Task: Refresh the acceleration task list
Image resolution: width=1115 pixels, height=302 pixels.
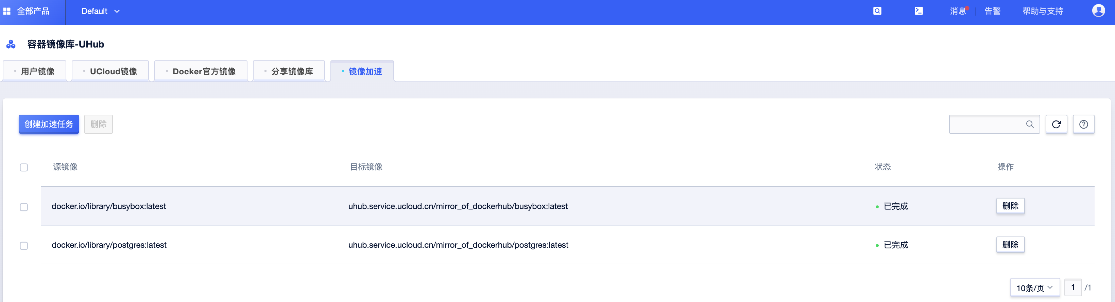Action: pos(1056,124)
